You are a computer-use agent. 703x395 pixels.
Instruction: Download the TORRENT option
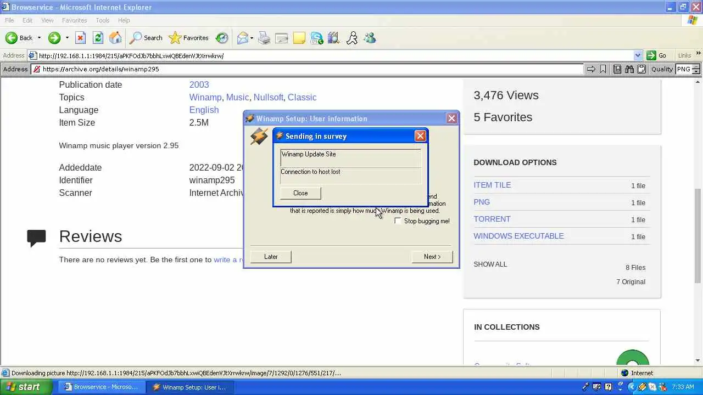[492, 219]
